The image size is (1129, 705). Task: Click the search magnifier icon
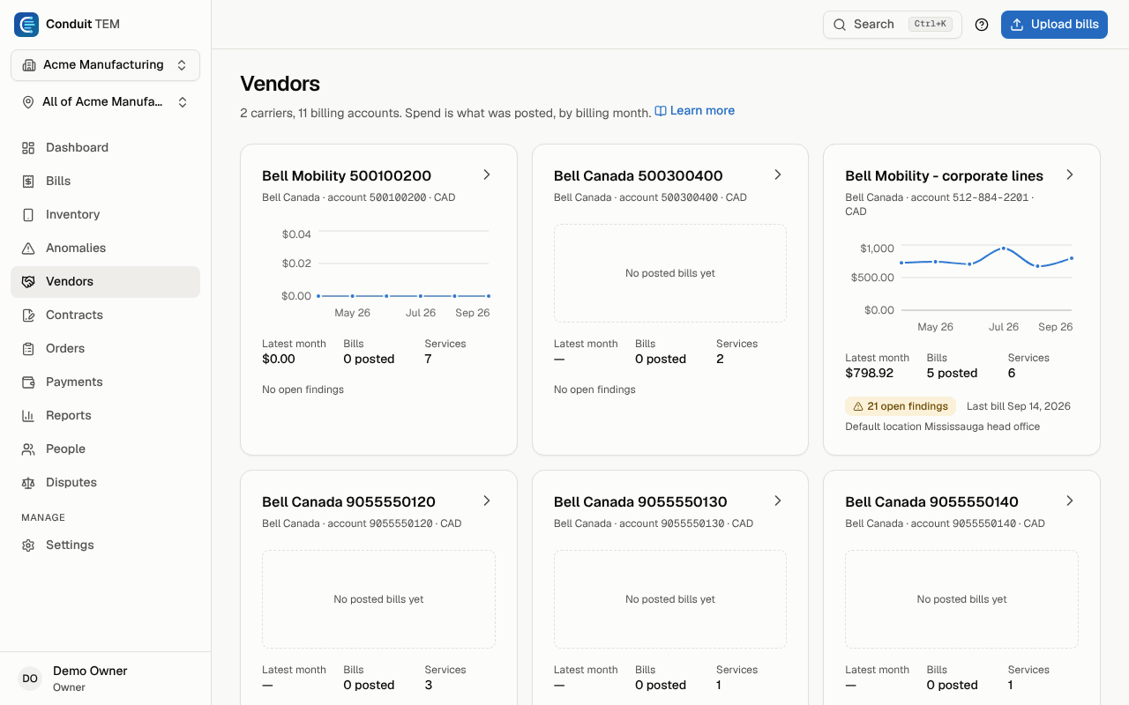[840, 25]
